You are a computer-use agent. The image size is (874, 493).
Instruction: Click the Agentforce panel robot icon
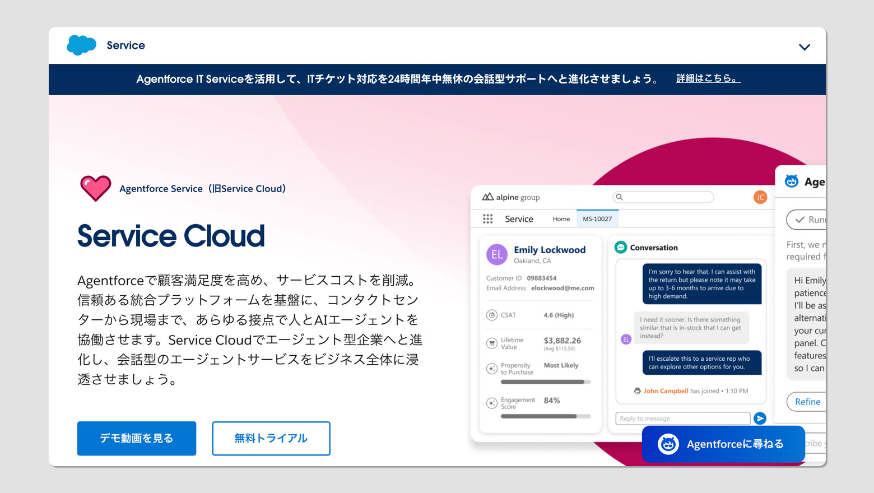pos(792,182)
